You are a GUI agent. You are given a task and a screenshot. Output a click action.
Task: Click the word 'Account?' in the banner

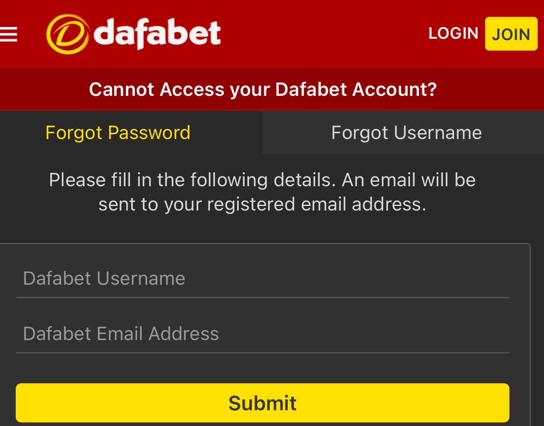[394, 89]
